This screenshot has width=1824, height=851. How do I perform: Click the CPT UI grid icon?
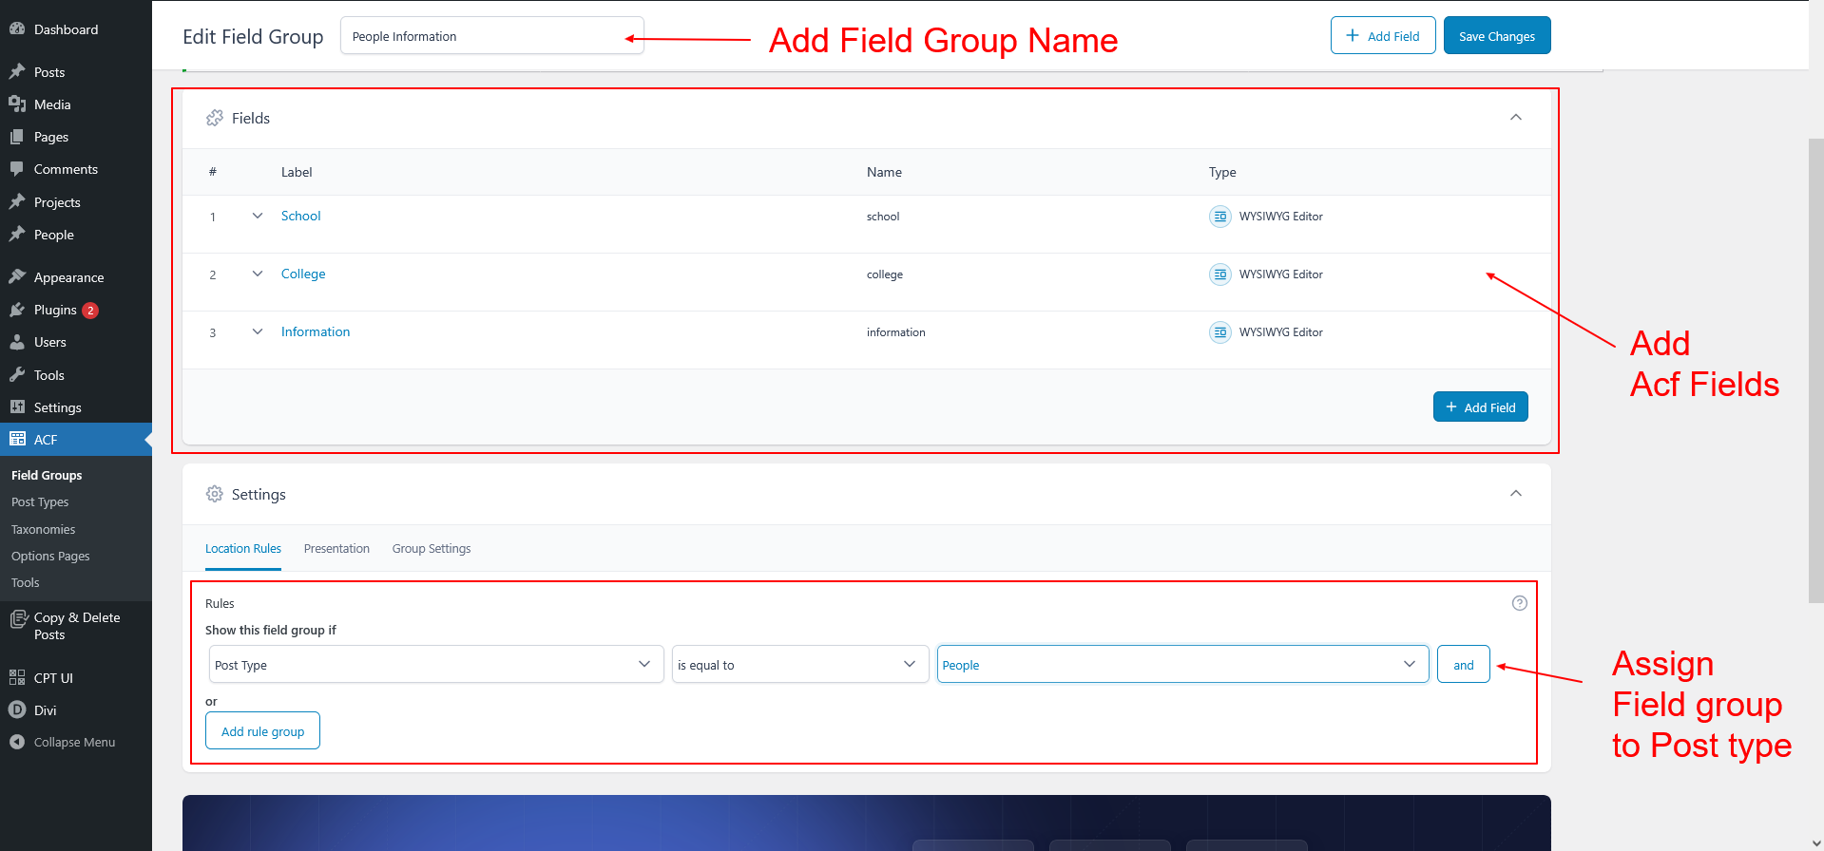(x=17, y=678)
